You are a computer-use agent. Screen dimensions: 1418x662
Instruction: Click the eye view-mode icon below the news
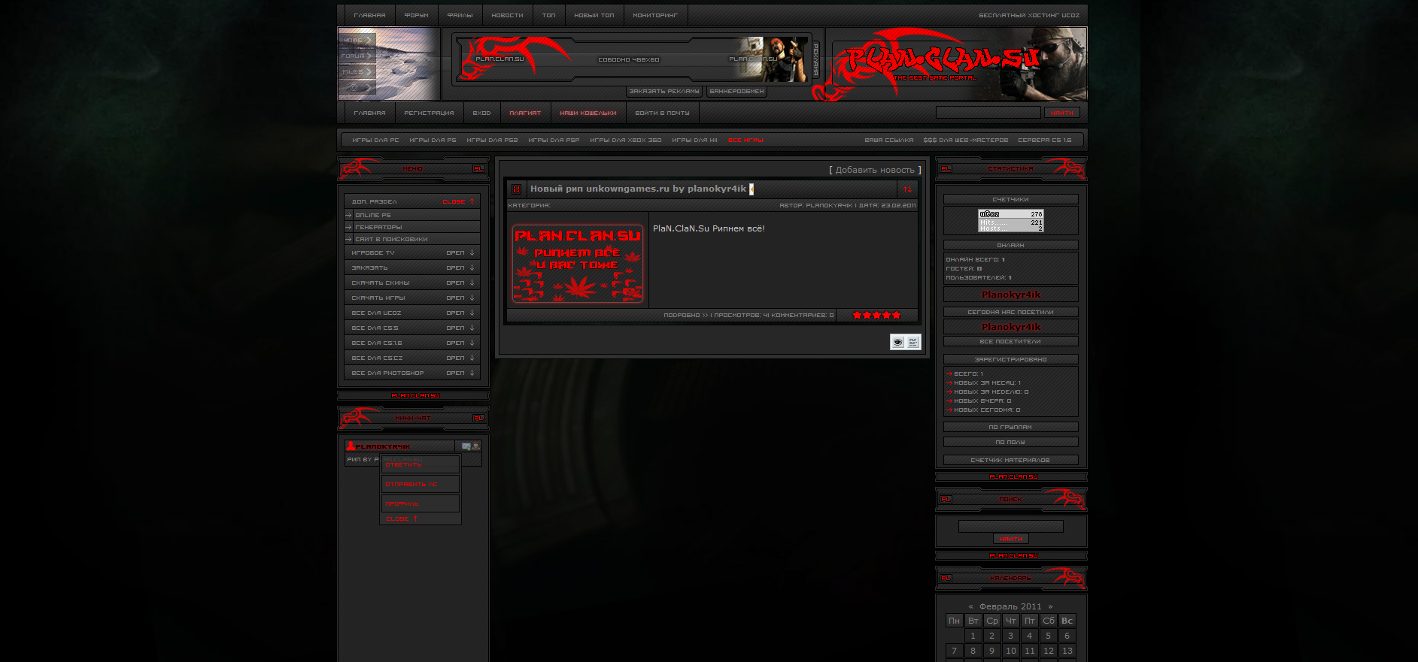tap(897, 343)
